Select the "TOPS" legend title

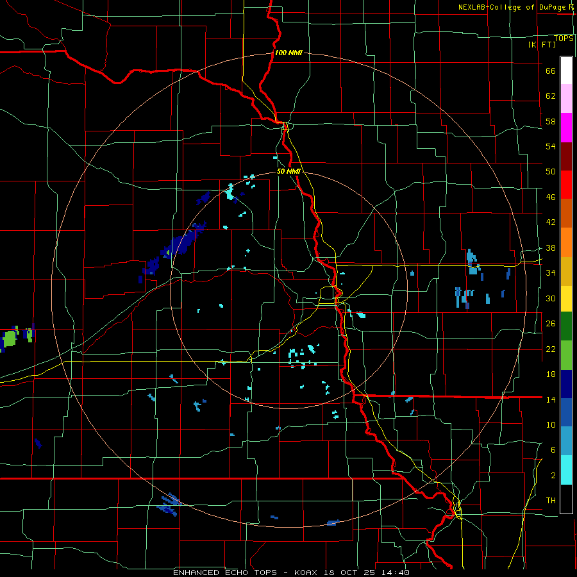click(x=564, y=38)
